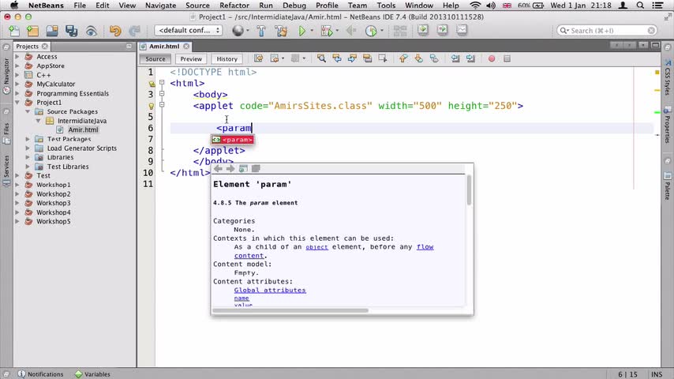Open the Refactor menu
The image size is (674, 379).
click(234, 6)
